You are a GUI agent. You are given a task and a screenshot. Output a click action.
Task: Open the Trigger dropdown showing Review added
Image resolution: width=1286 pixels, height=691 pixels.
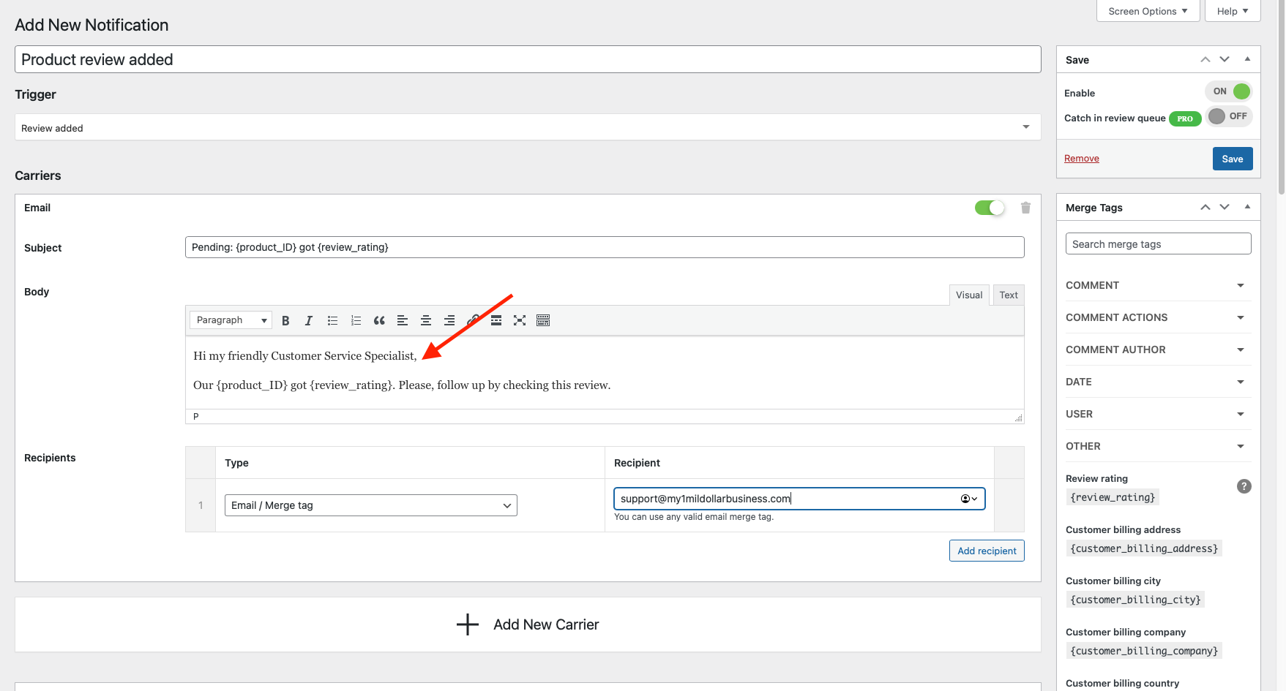(x=527, y=128)
